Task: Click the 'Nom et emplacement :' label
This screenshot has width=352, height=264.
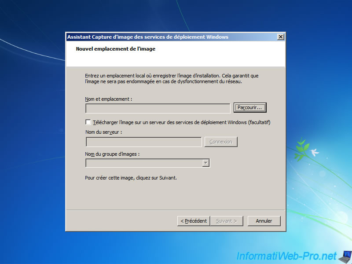Action: pyautogui.click(x=108, y=99)
